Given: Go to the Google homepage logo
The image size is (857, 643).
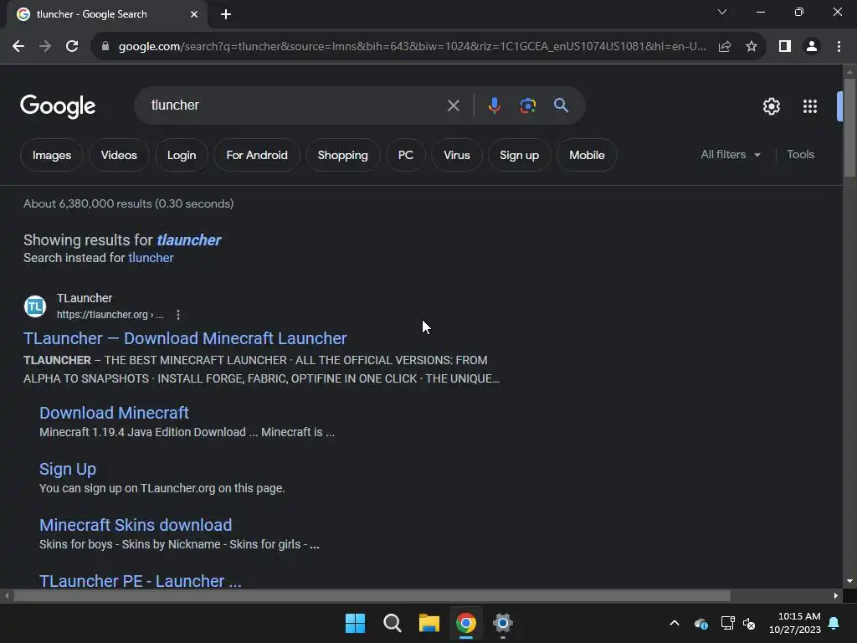Looking at the screenshot, I should point(58,106).
